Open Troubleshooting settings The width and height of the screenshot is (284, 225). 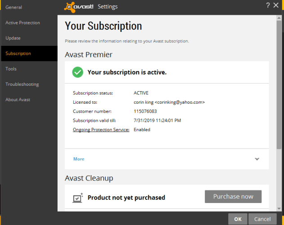22,84
